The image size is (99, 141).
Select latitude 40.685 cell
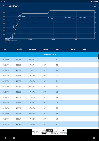point(18,92)
